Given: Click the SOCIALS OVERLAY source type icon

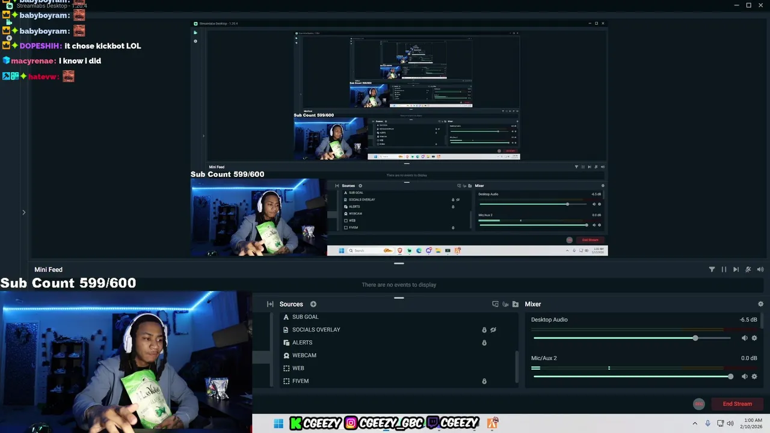Looking at the screenshot, I should [x=286, y=330].
